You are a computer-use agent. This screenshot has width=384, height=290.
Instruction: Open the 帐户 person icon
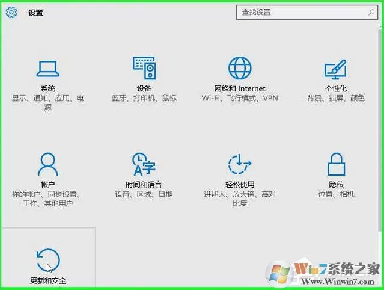pos(48,164)
